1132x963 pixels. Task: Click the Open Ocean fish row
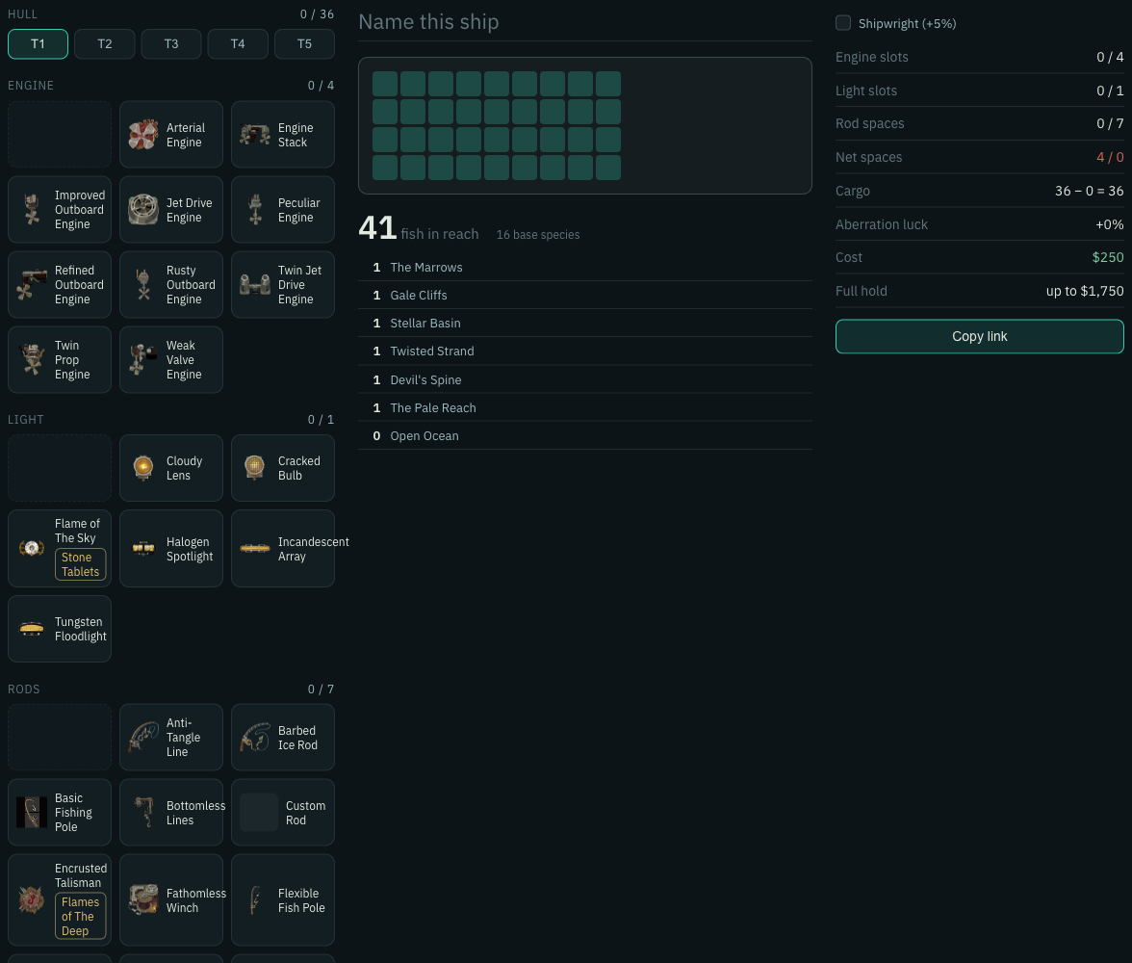[585, 435]
